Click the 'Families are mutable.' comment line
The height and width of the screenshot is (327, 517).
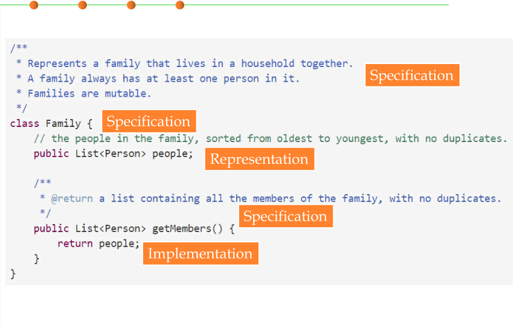(84, 93)
